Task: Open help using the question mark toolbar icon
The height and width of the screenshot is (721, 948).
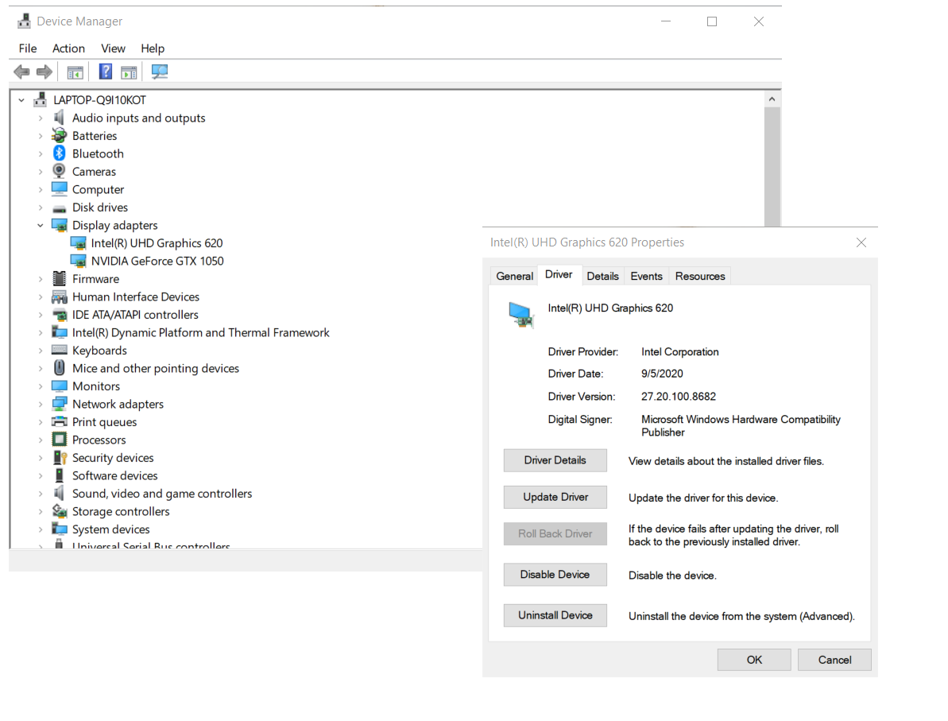Action: click(x=105, y=72)
